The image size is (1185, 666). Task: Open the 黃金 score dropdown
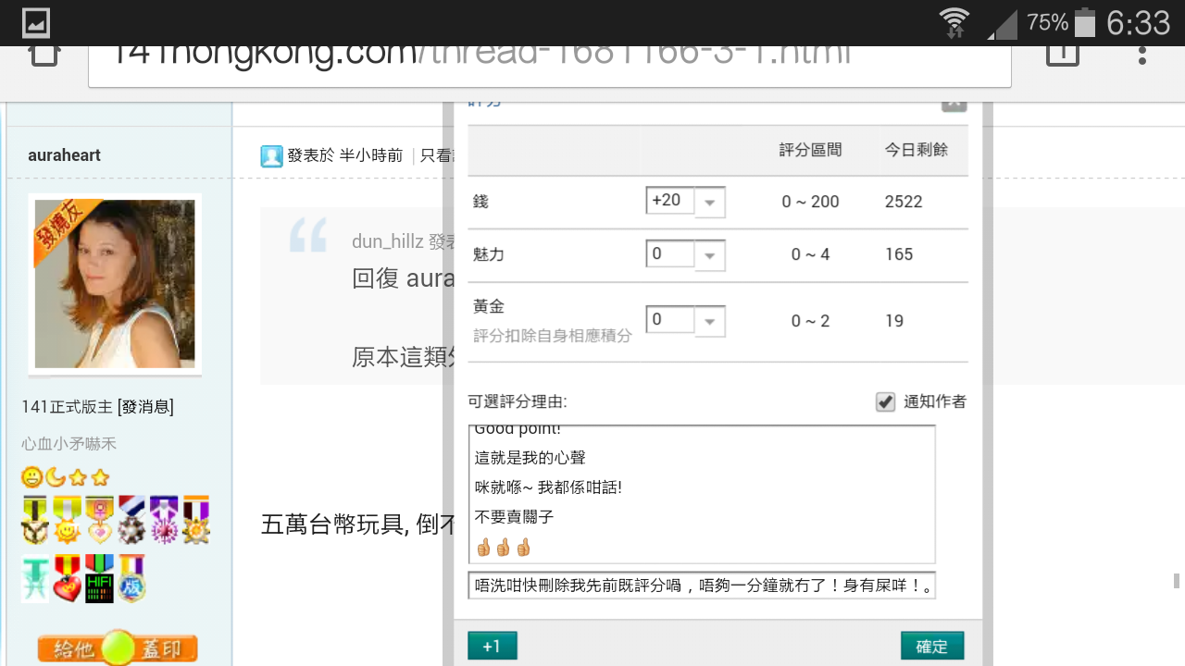pos(709,320)
